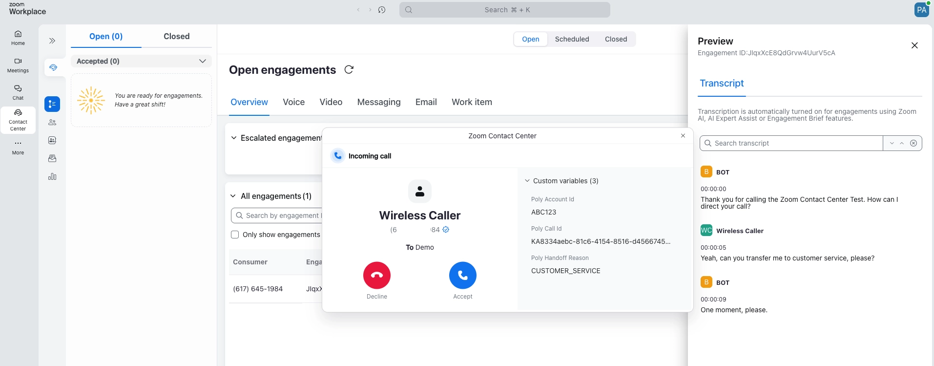Click the caller silhouette avatar
Image resolution: width=934 pixels, height=366 pixels.
(x=420, y=192)
